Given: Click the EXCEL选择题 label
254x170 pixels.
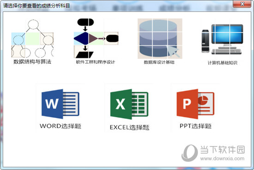Looking at the screenshot, I should [129, 127].
